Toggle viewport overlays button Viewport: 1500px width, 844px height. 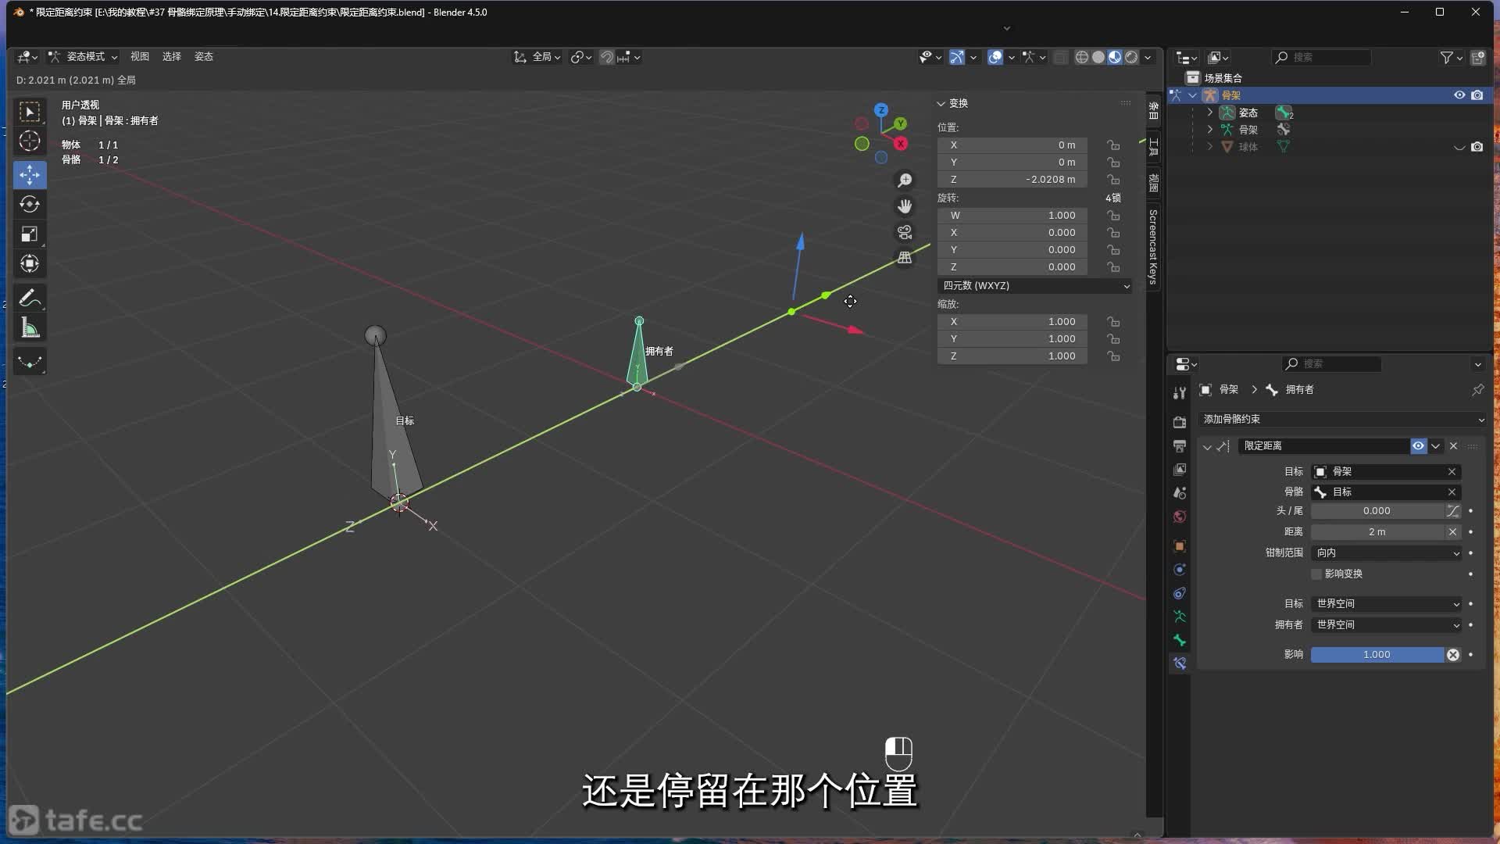[x=995, y=57]
